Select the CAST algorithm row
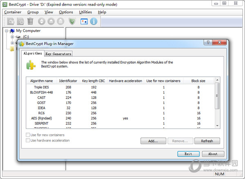This screenshot has width=245, height=179. point(120,97)
